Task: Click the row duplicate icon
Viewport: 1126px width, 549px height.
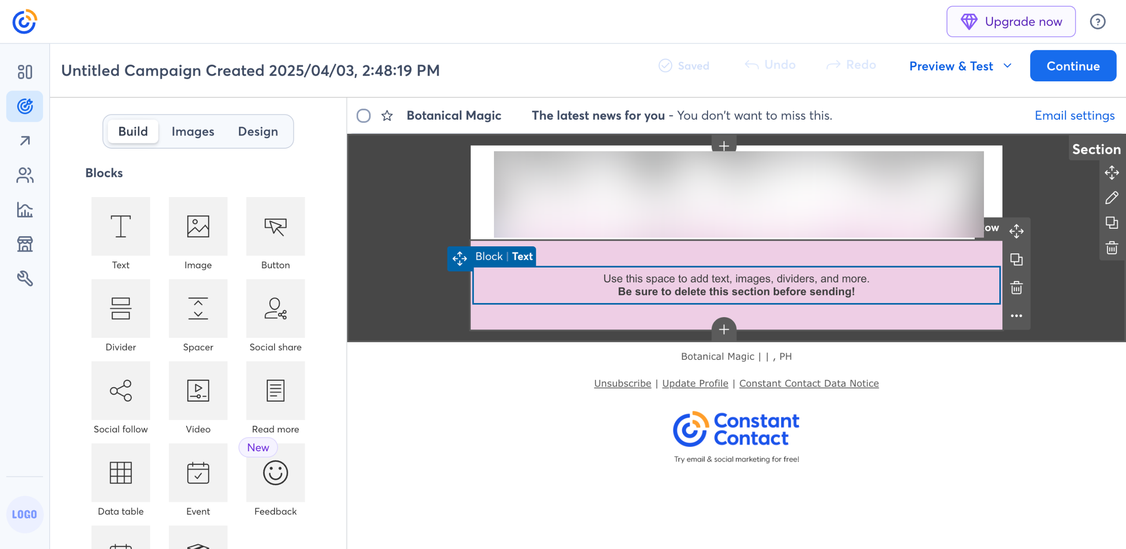Action: click(1016, 260)
